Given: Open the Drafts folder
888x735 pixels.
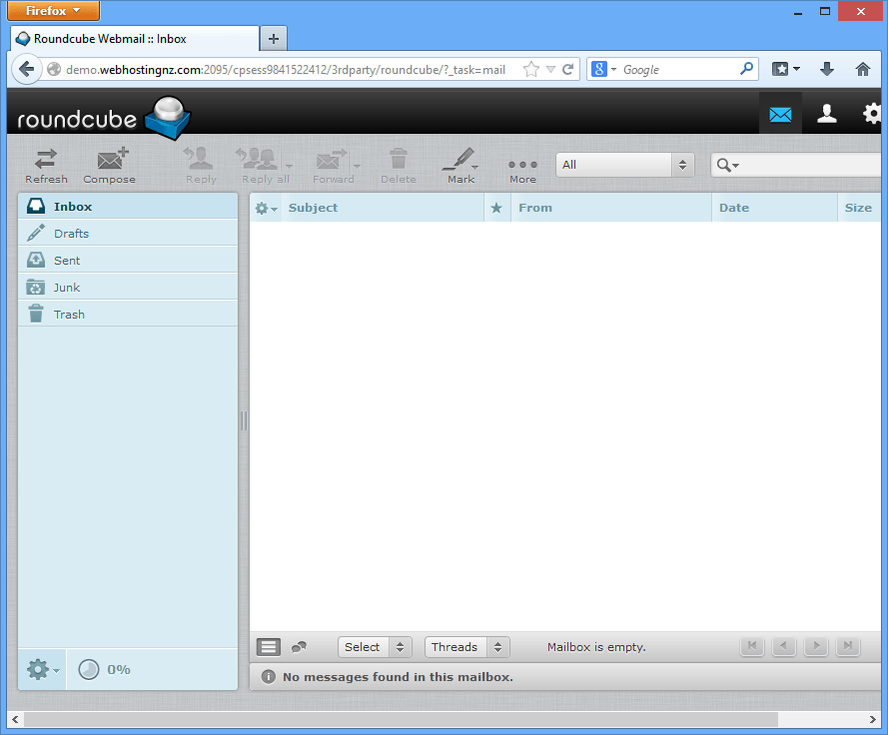Looking at the screenshot, I should click(74, 233).
